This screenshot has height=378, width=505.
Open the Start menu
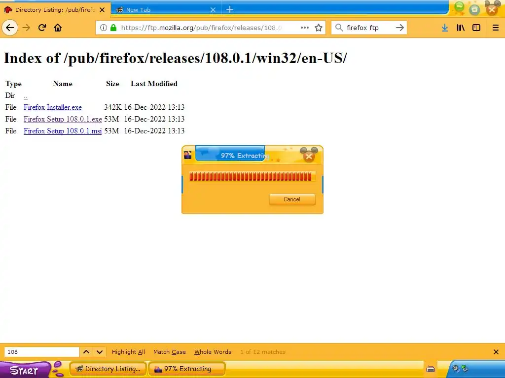pyautogui.click(x=24, y=370)
